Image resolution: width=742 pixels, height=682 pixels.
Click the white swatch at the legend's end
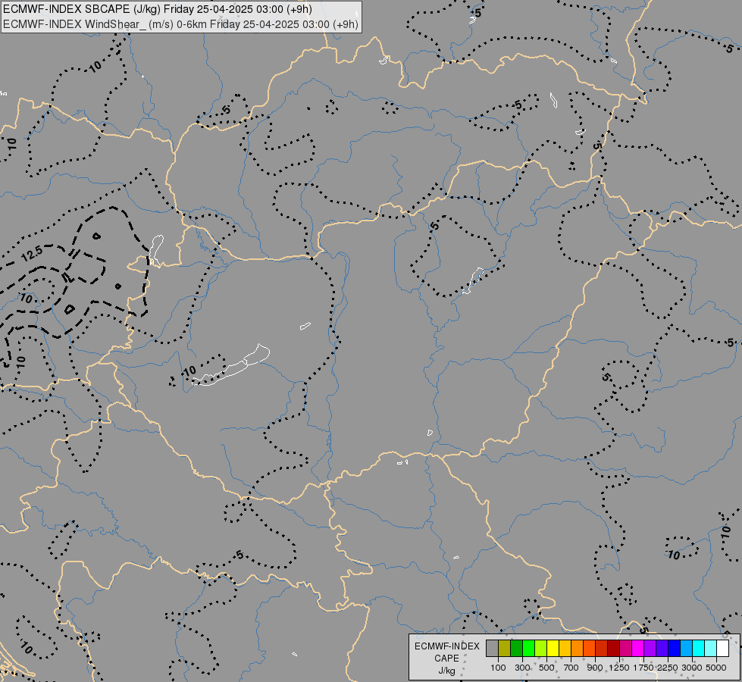[722, 649]
